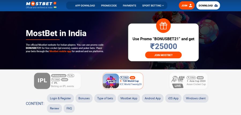Image resolution: width=241 pixels, height=115 pixels.
Task: Open the T20 World Cup event image
Action: (x=111, y=81)
